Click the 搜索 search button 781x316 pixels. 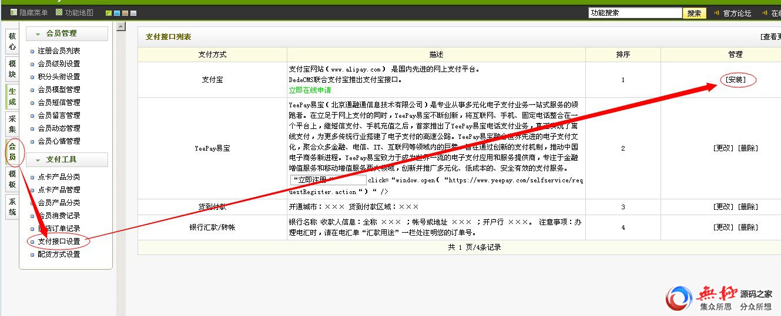[694, 13]
